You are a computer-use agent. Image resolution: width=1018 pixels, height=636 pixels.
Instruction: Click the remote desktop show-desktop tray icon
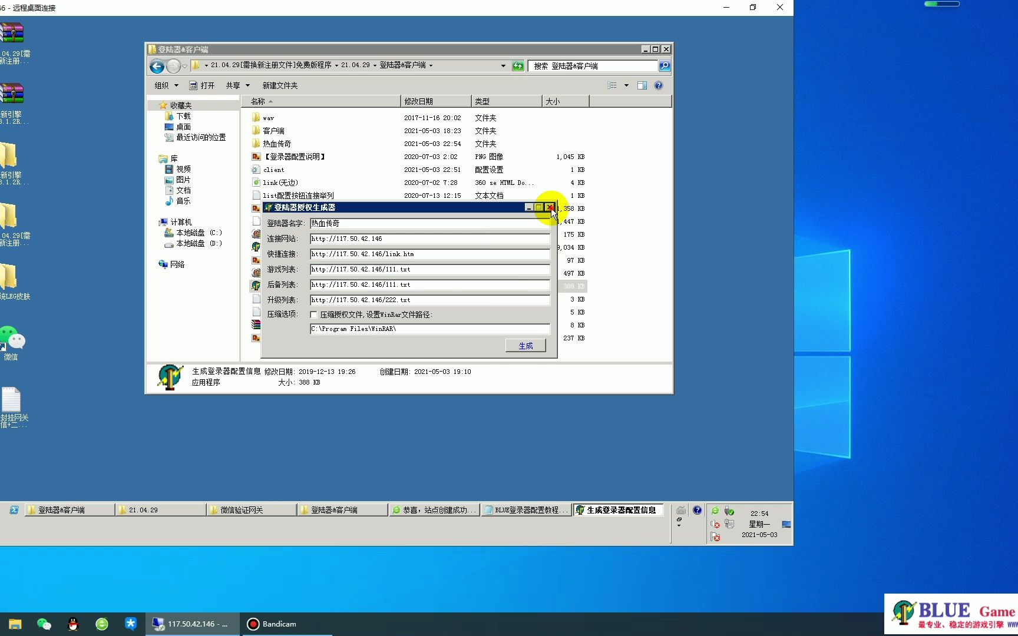(x=786, y=524)
